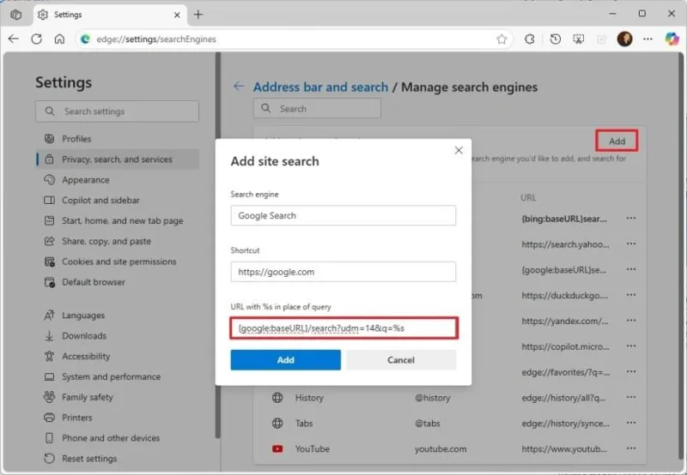This screenshot has height=475, width=687.
Task: Click the Search engine name field
Action: coord(343,215)
